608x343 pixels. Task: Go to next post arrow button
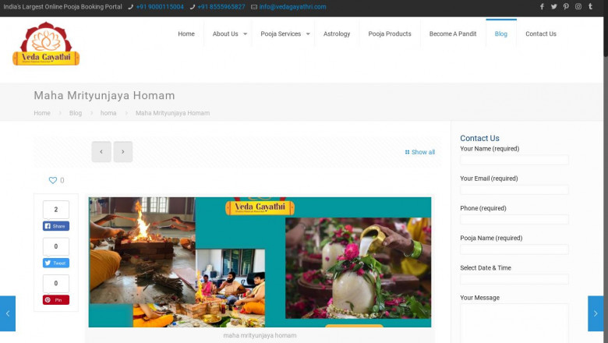coord(123,152)
